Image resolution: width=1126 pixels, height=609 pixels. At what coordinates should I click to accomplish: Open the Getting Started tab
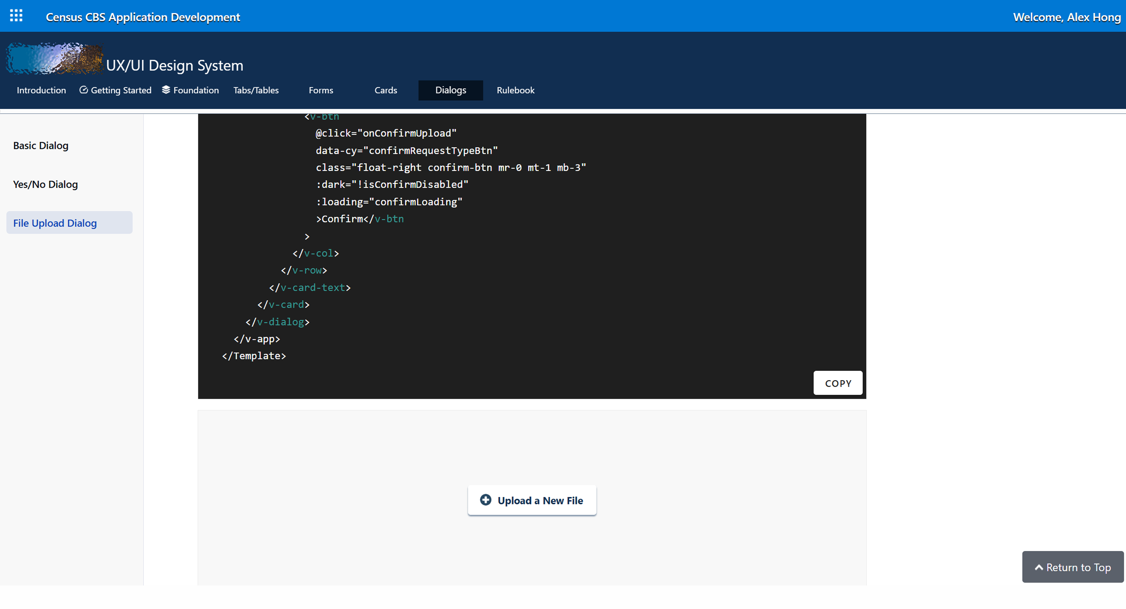116,90
